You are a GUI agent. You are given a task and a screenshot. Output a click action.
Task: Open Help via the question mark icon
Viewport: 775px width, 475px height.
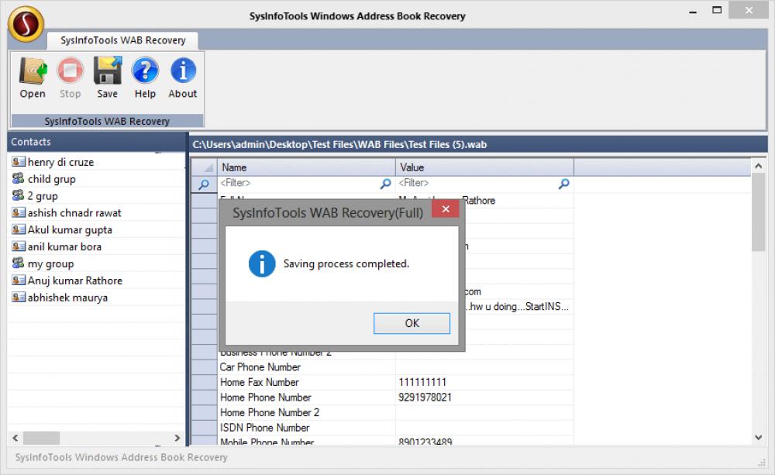[144, 76]
